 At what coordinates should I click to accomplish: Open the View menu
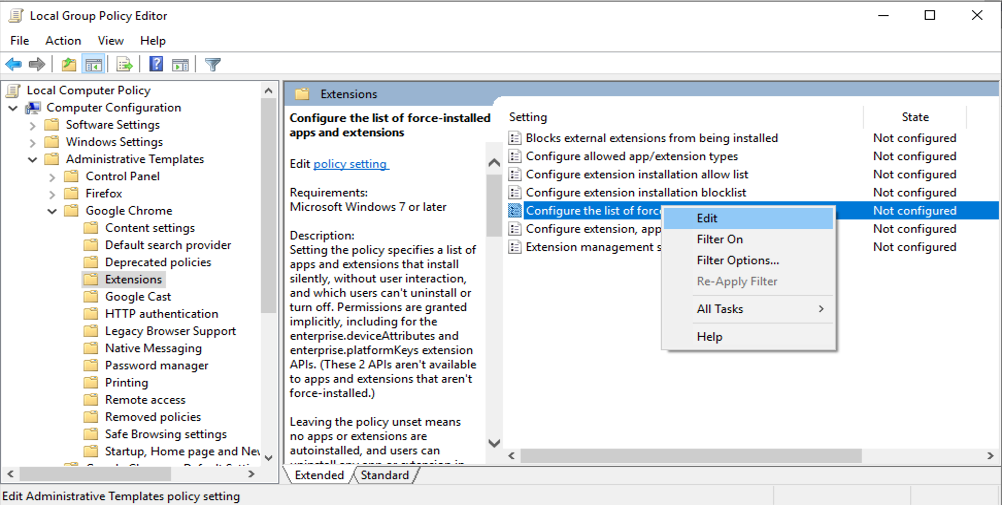[x=110, y=41]
